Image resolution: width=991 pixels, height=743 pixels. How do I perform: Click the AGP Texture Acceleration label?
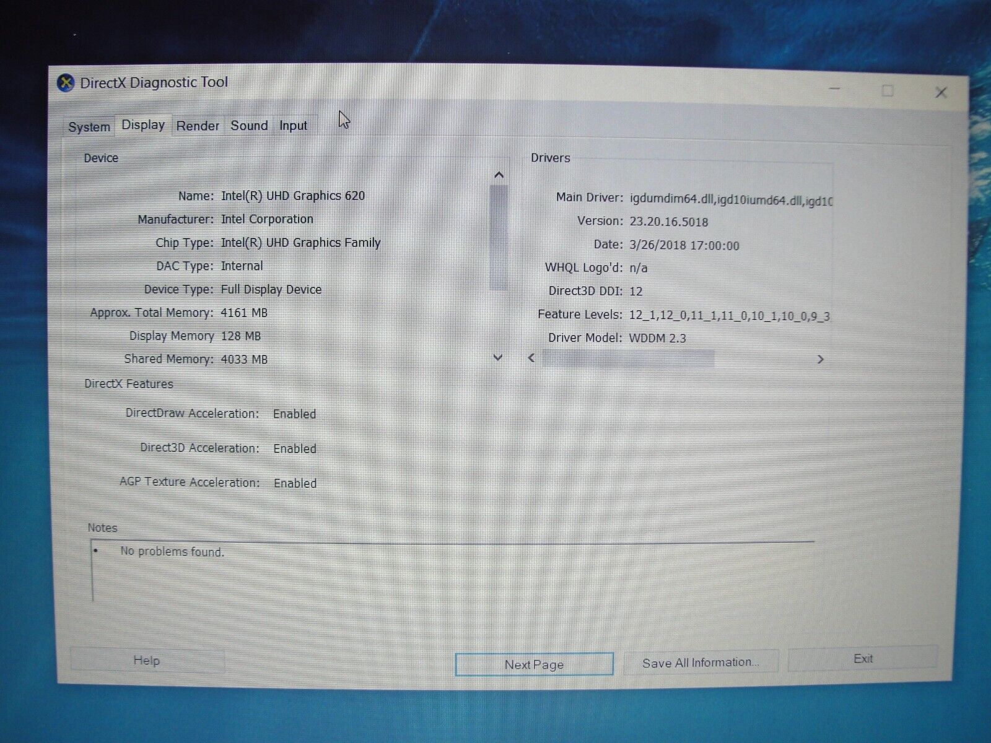click(190, 482)
